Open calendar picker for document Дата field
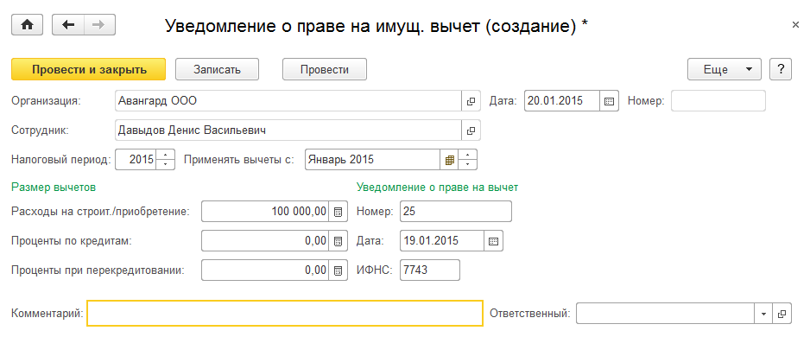The image size is (810, 337). tap(609, 101)
